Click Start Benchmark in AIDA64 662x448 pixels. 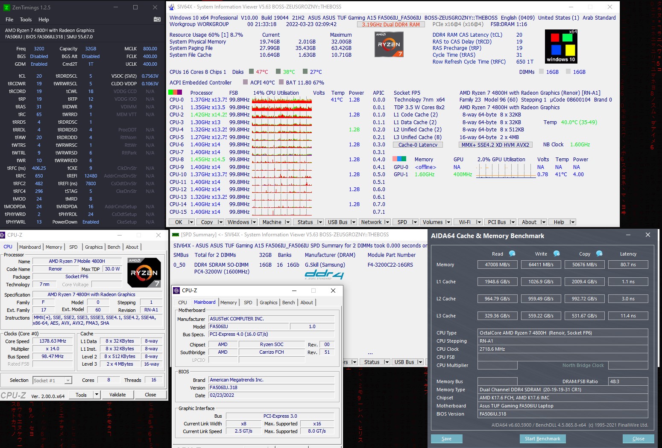click(x=542, y=439)
